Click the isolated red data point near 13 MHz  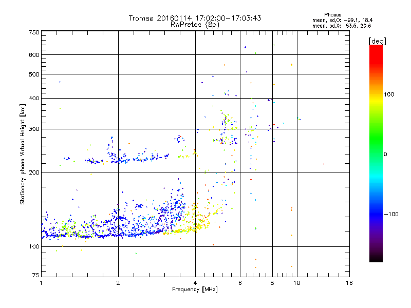coord(324,164)
